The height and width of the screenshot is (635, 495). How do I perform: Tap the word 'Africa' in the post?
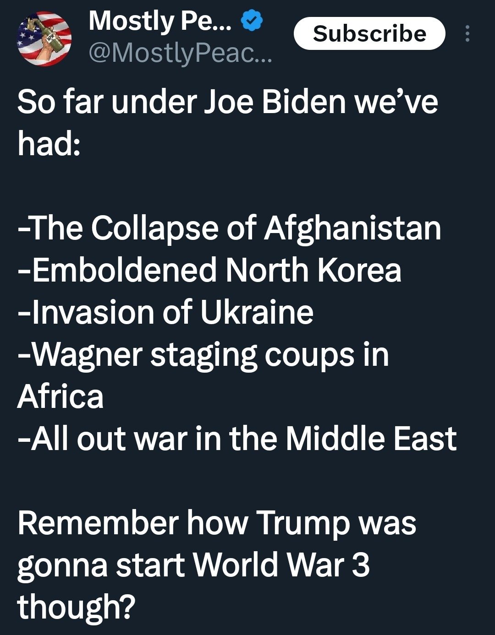[60, 396]
